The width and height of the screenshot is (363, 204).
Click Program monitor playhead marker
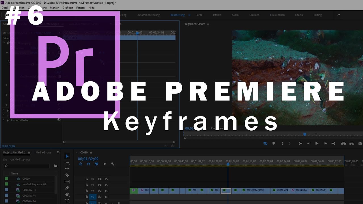click(305, 134)
